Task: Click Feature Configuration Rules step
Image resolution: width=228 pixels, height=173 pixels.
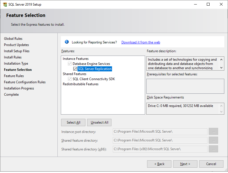Action: pyautogui.click(x=25, y=82)
